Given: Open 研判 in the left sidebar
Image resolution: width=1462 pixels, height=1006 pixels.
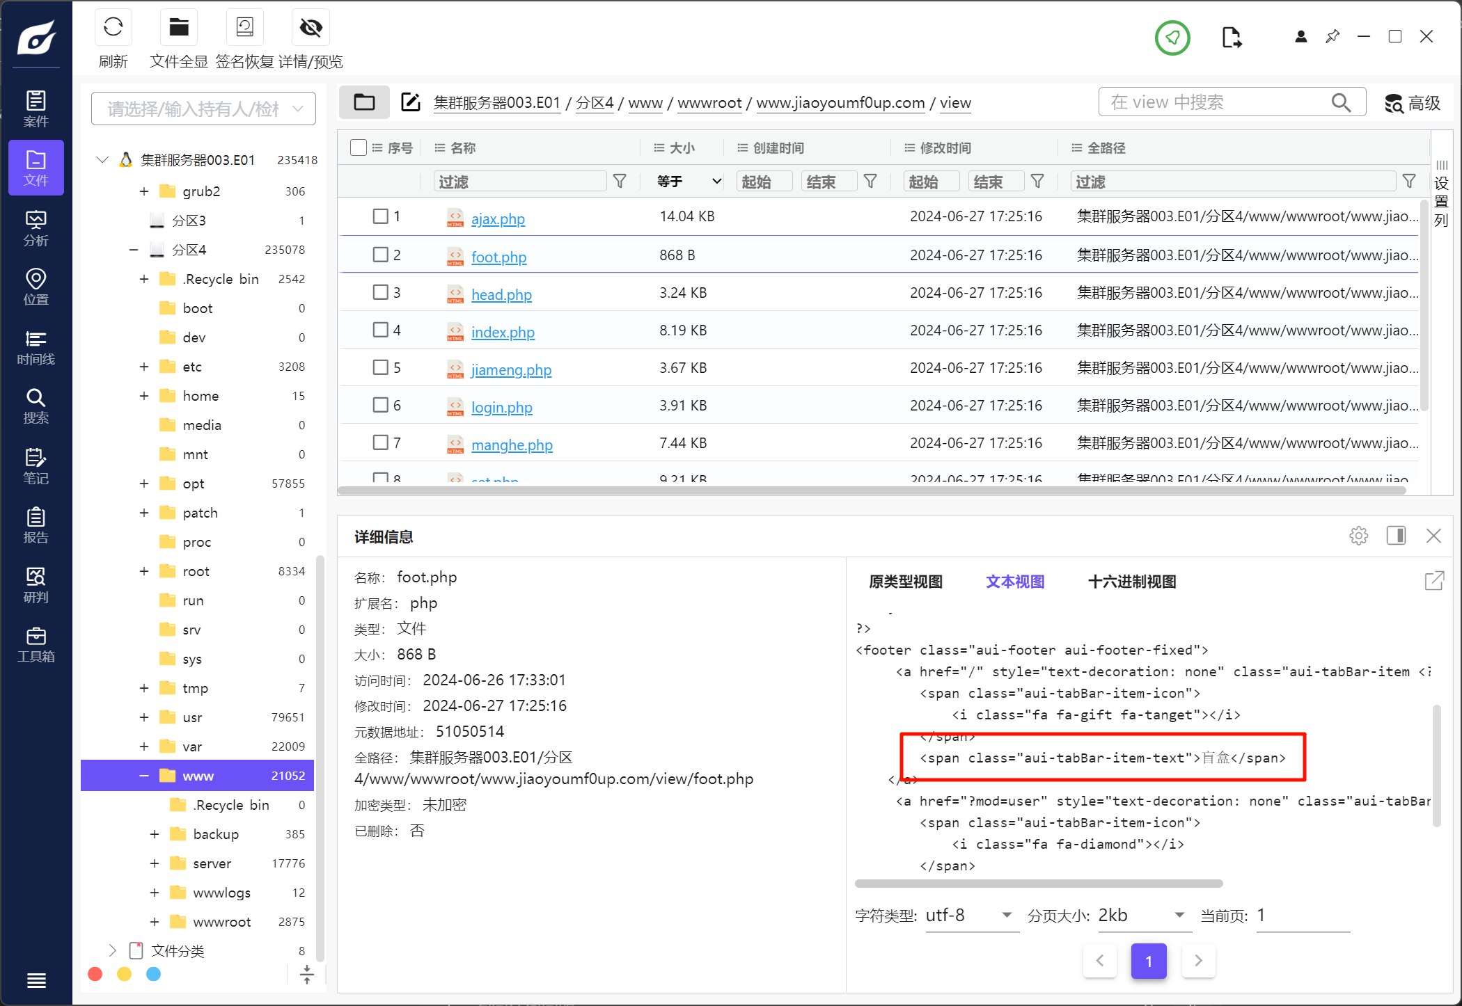Looking at the screenshot, I should coord(36,584).
